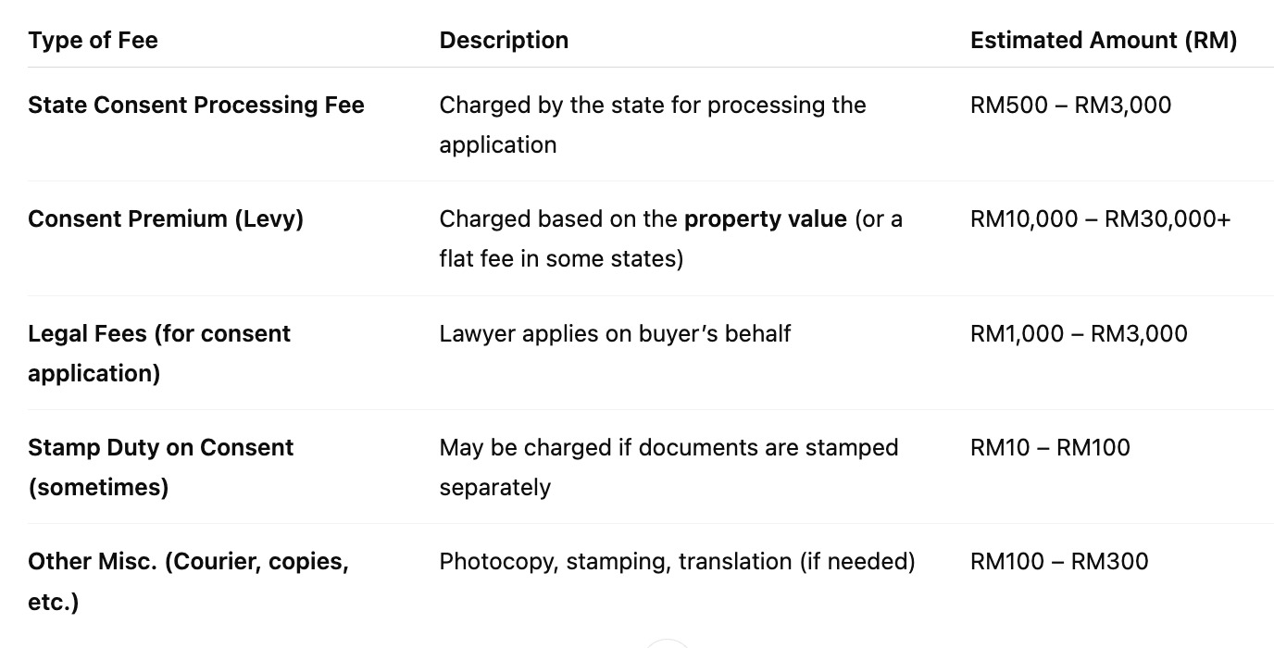Click the 'RM10,000 – RM30,000+' amount
The image size is (1274, 648).
(1101, 219)
